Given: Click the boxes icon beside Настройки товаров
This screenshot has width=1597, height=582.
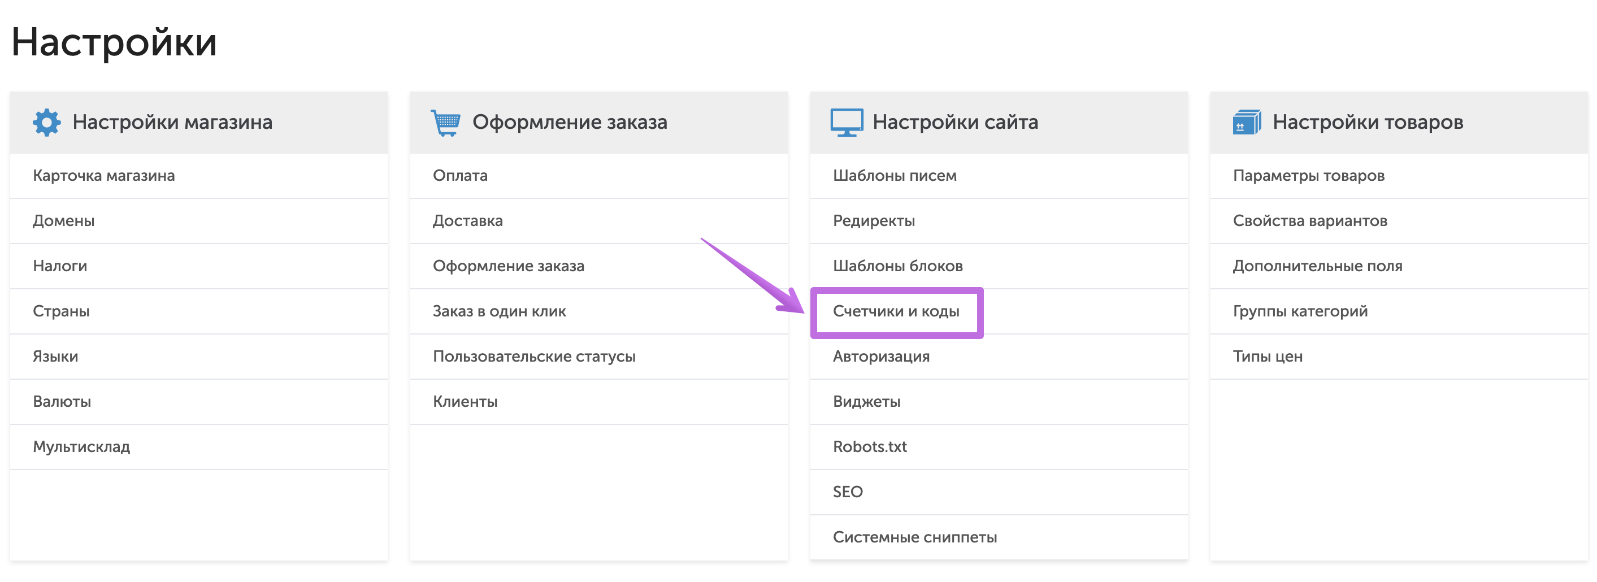Looking at the screenshot, I should [1247, 122].
